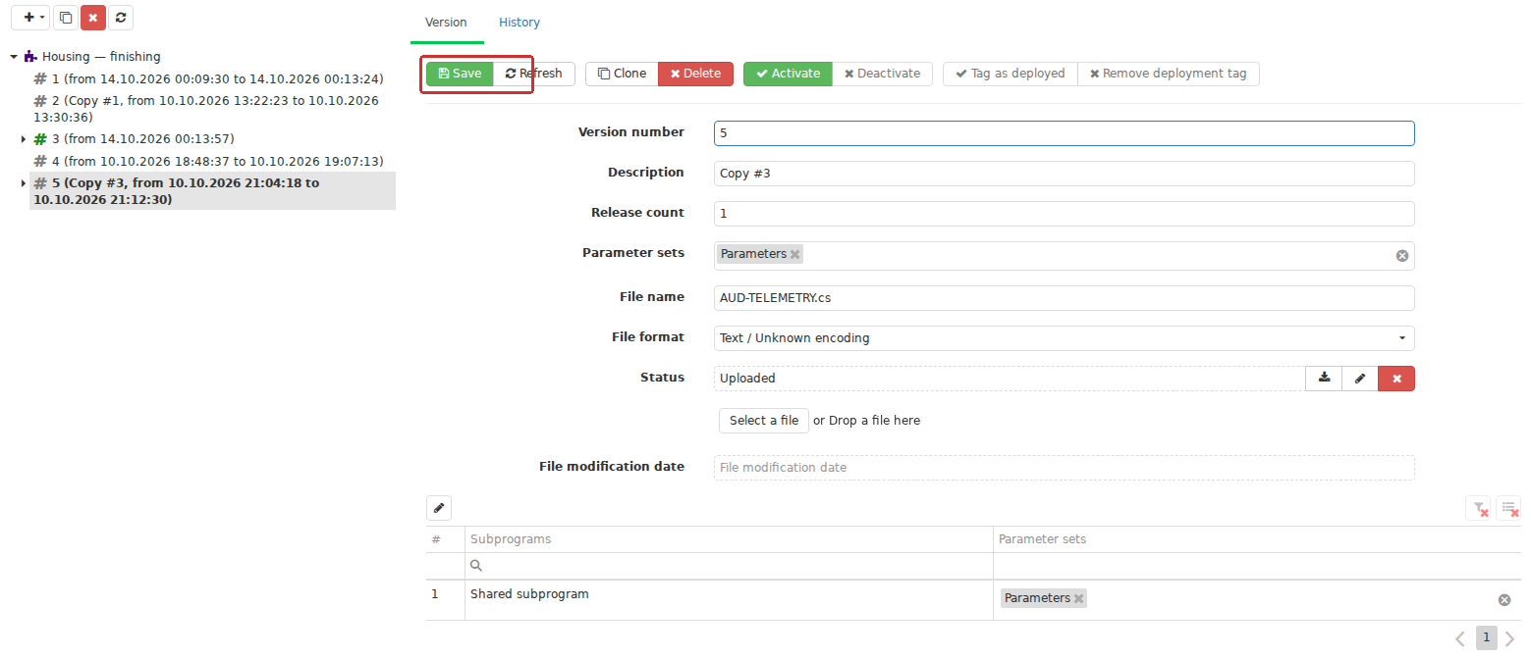This screenshot has height=660, width=1531.
Task: Click the Clone button
Action: [x=622, y=74]
